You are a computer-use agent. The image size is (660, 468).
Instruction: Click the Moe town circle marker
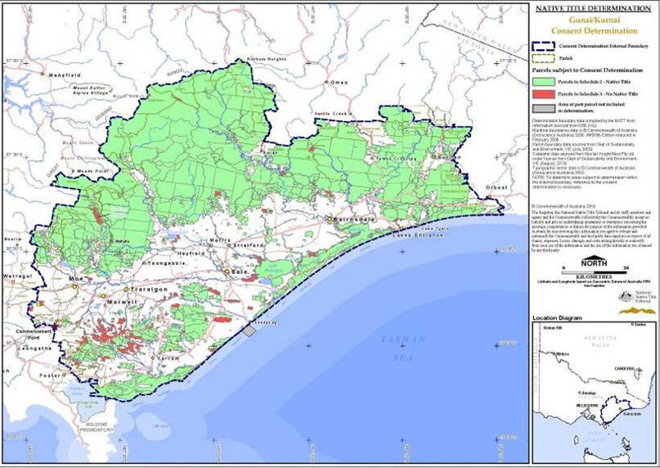click(75, 286)
